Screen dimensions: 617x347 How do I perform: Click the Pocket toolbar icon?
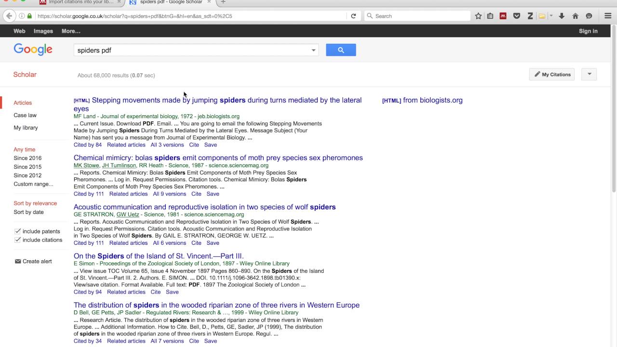coord(517,16)
